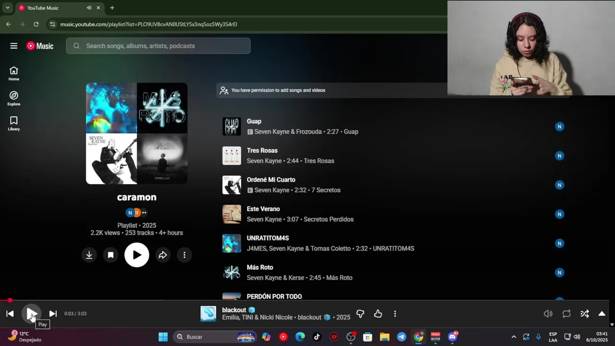
Task: Click contributor avatar on Este Verano row
Action: pos(559,214)
